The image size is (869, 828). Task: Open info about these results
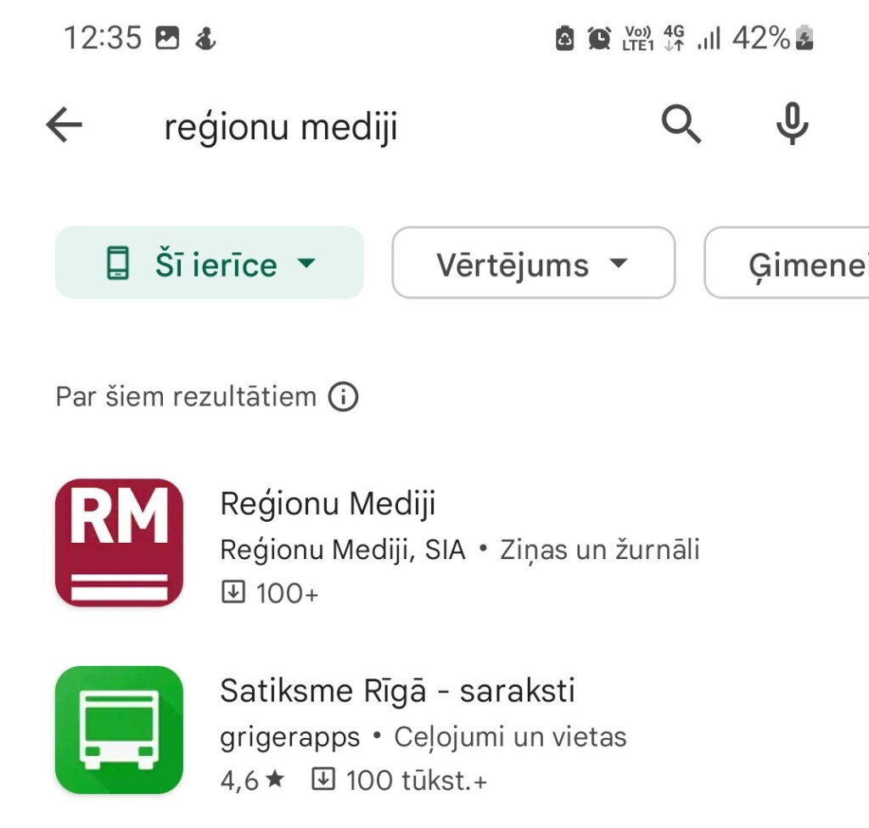tap(343, 396)
